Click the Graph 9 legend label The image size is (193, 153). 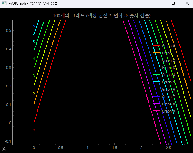[168, 111]
